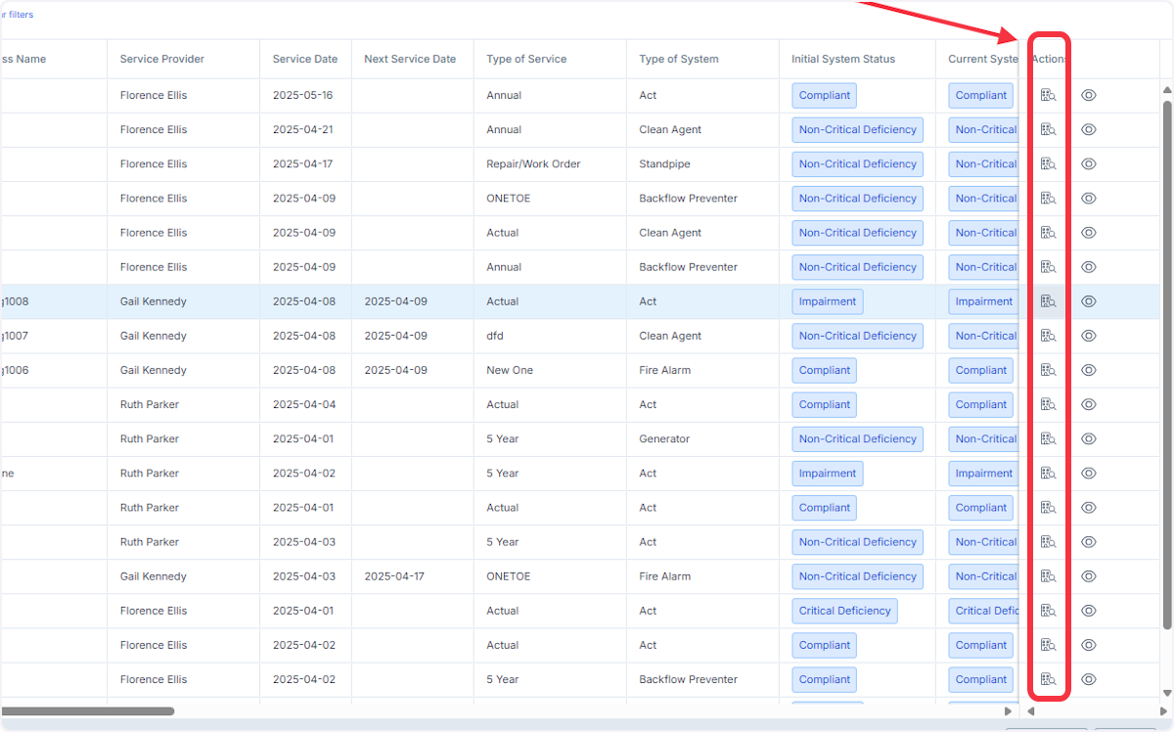Click eye icon for ONETOE Backflow Preventer row
This screenshot has height=732, width=1174.
(x=1089, y=198)
